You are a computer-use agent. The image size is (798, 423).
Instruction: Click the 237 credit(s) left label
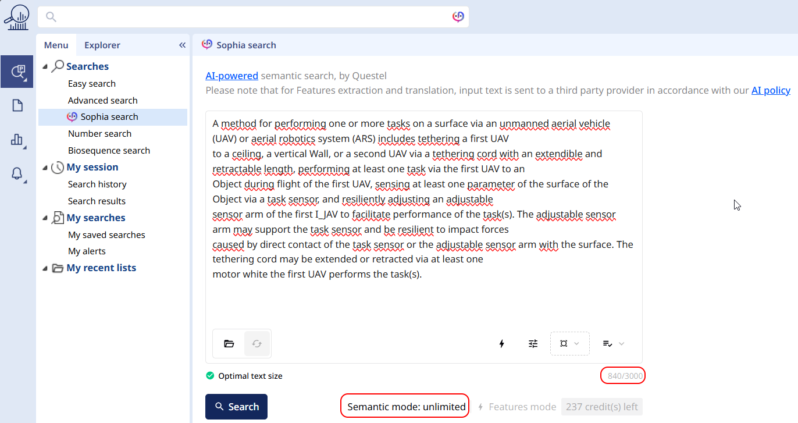tap(602, 407)
